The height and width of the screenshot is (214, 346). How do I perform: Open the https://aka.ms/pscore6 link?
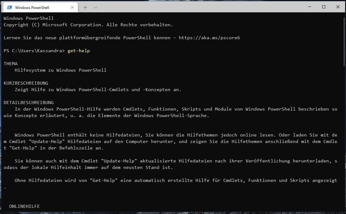tap(209, 38)
